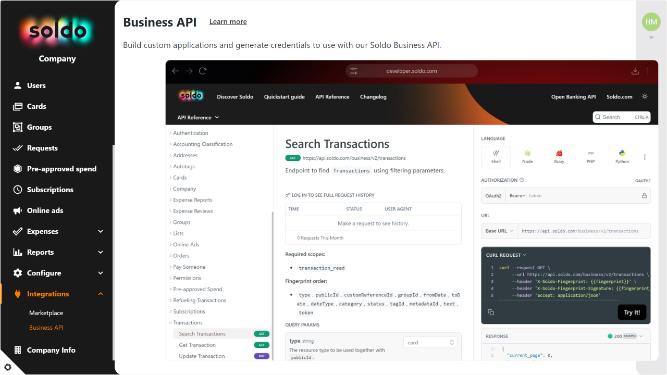Click Quickstart guide in developer nav
Image resolution: width=667 pixels, height=375 pixels.
click(285, 97)
